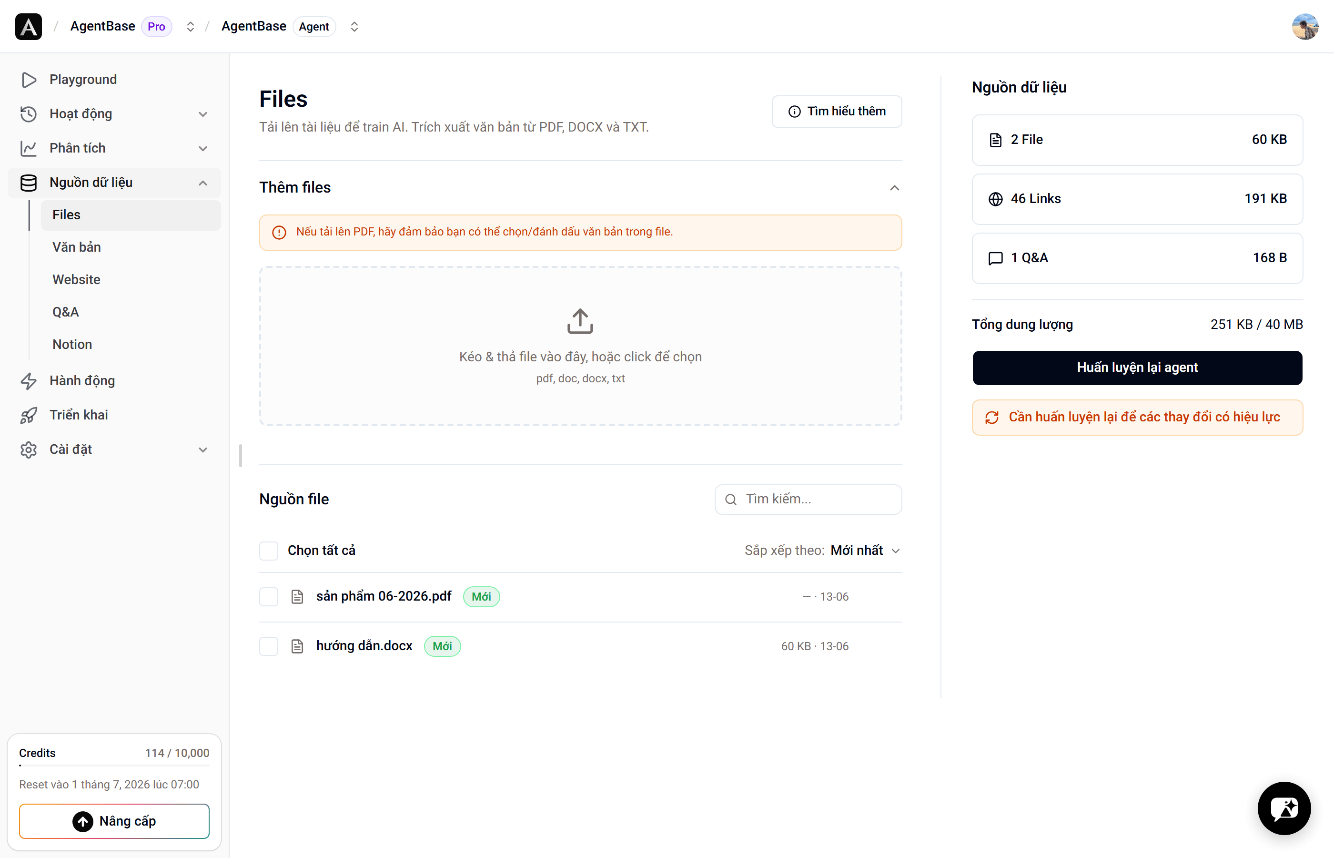
Task: Collapse the Thêm files section
Action: coord(894,188)
